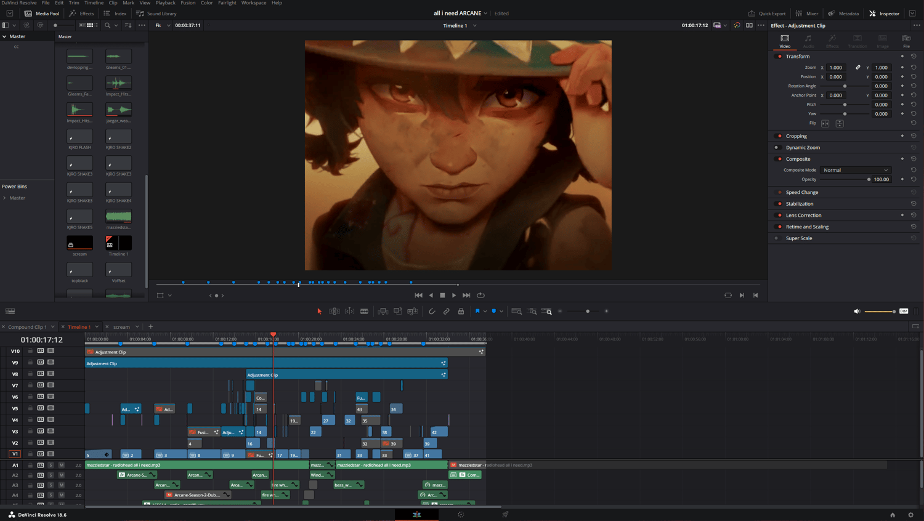This screenshot has height=521, width=924.
Task: Activate the Dynamic Trim Mode tool
Action: pyautogui.click(x=349, y=311)
